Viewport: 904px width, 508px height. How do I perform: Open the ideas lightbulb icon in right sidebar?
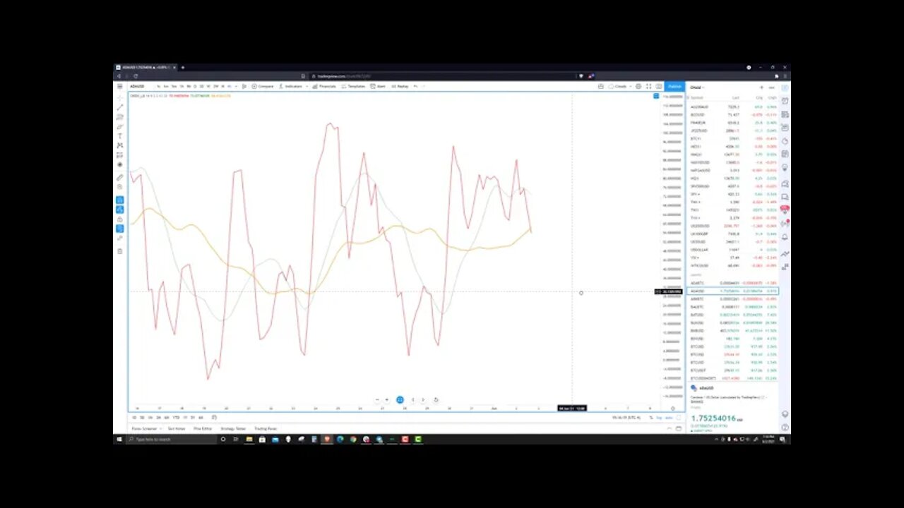click(x=785, y=168)
